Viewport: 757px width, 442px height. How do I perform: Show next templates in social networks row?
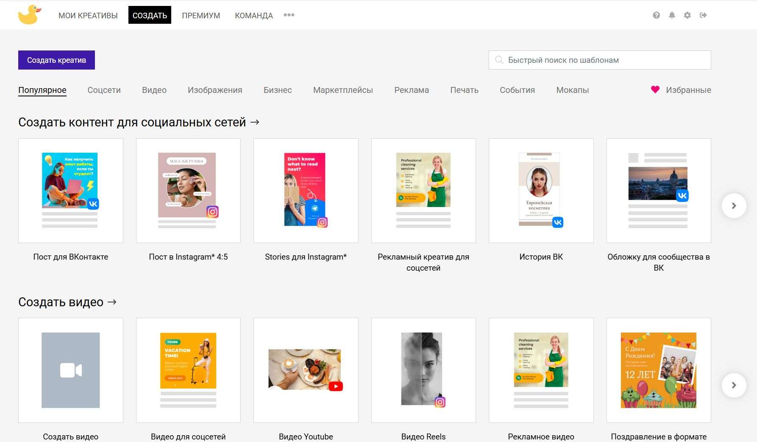(x=734, y=206)
